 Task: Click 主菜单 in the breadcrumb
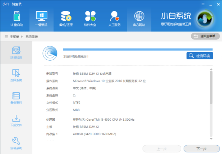click(x=14, y=36)
